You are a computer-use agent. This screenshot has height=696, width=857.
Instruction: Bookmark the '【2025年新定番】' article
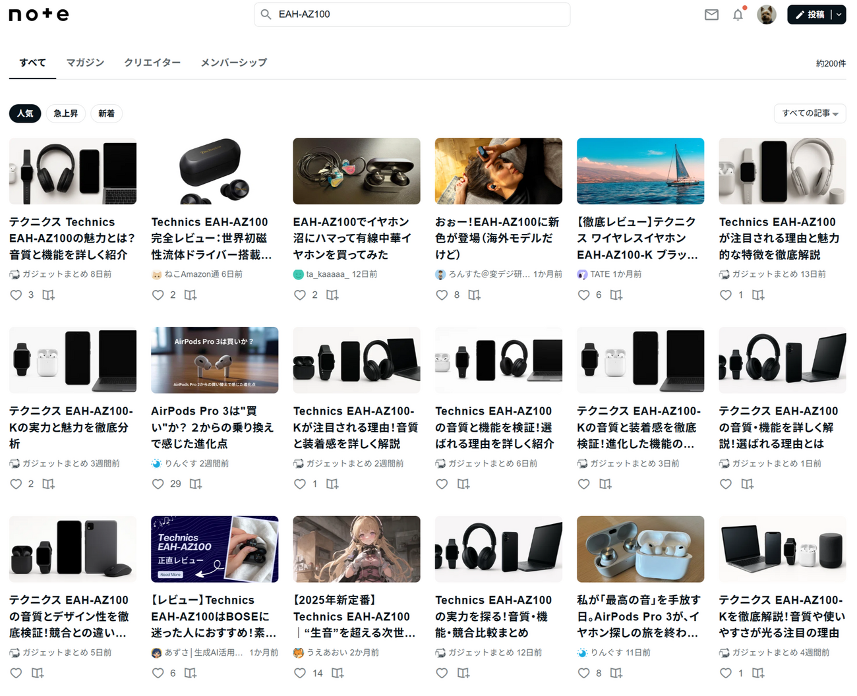[338, 674]
